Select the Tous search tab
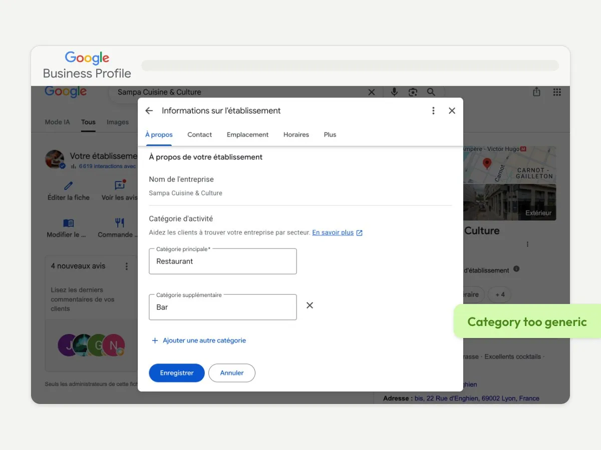Viewport: 601px width, 450px height. click(x=88, y=122)
